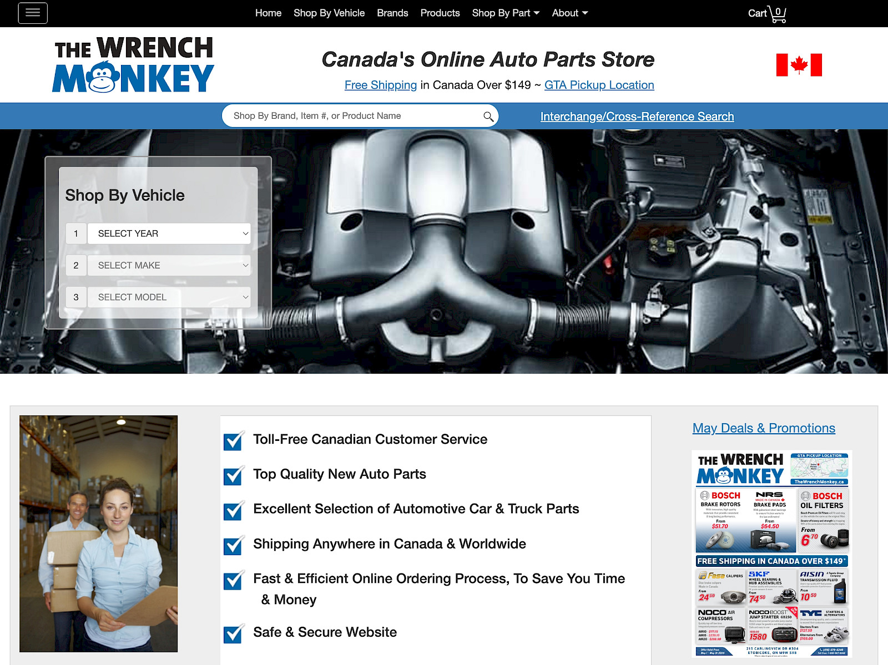Open the Brands page
888x665 pixels.
click(x=392, y=13)
